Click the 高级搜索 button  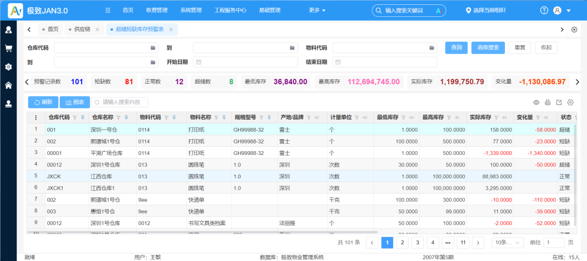coord(488,47)
